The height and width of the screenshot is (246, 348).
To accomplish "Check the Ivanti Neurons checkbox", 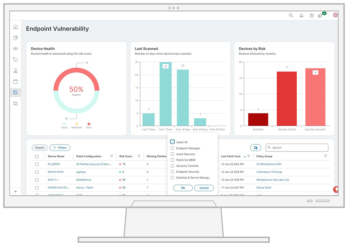I will [x=172, y=154].
